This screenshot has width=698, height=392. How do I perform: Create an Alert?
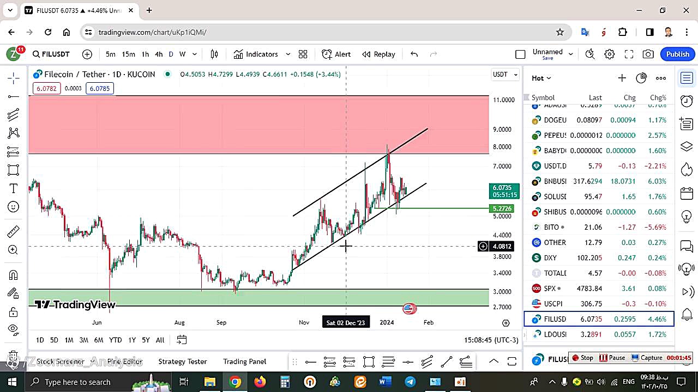[x=336, y=54]
